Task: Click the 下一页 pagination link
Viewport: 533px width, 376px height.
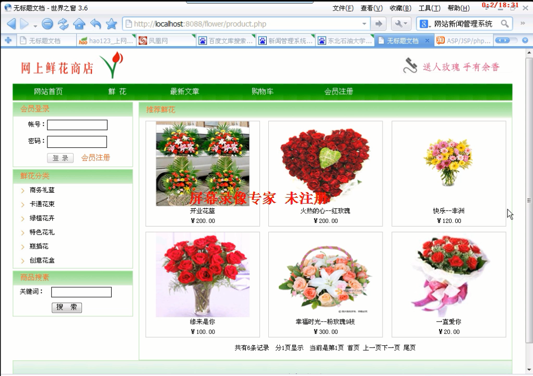Action: [x=391, y=347]
